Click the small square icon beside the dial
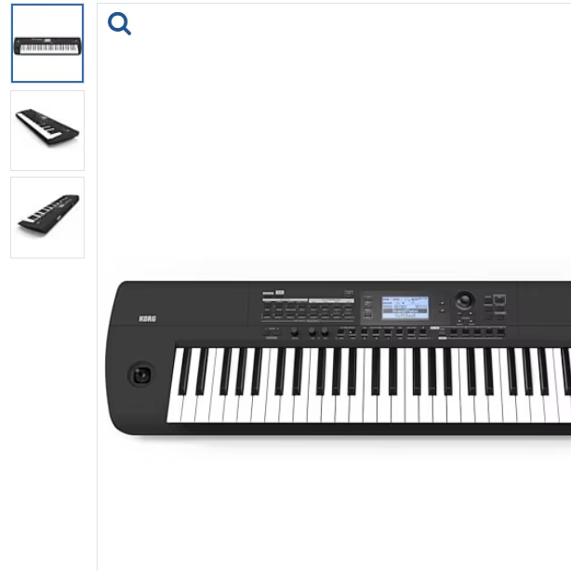Image resolution: width=571 pixels, height=571 pixels. (499, 299)
